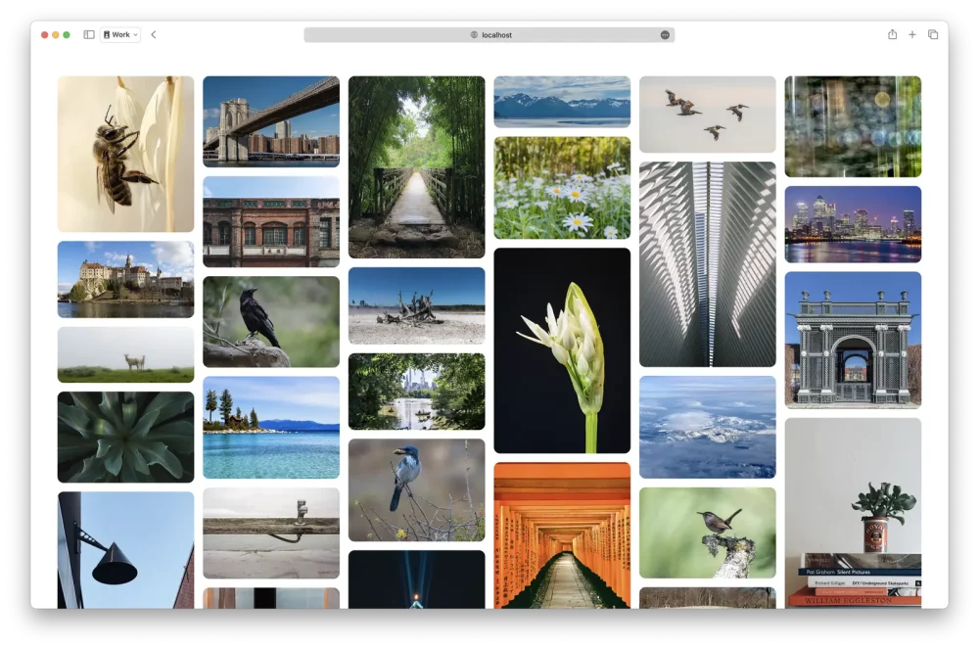Click the Share icon in toolbar
Screen dimensions: 979x649
coord(892,34)
